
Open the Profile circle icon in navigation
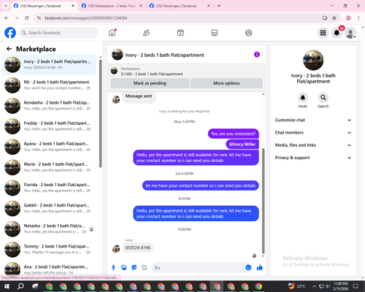248,33
